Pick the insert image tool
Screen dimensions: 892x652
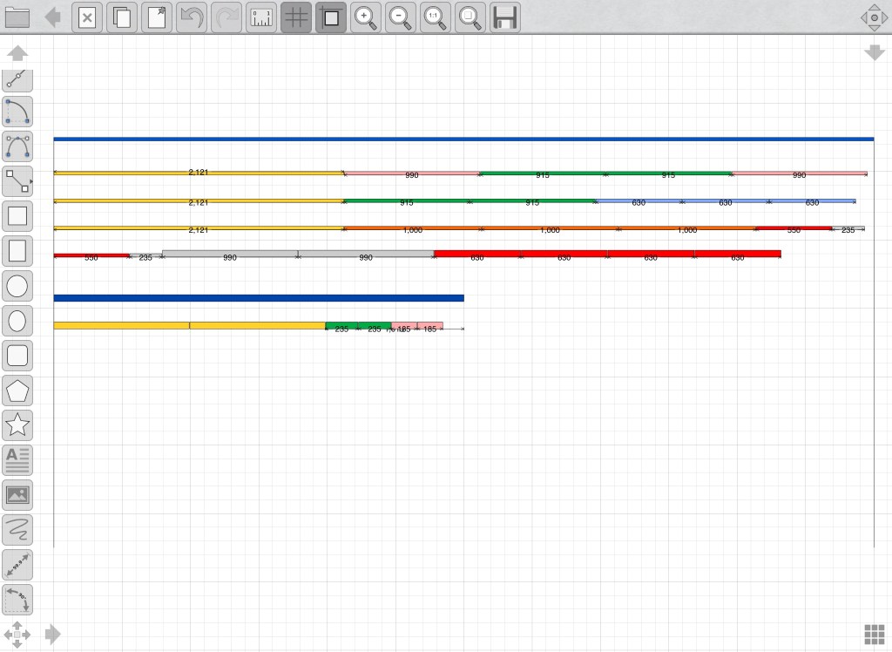(x=17, y=495)
